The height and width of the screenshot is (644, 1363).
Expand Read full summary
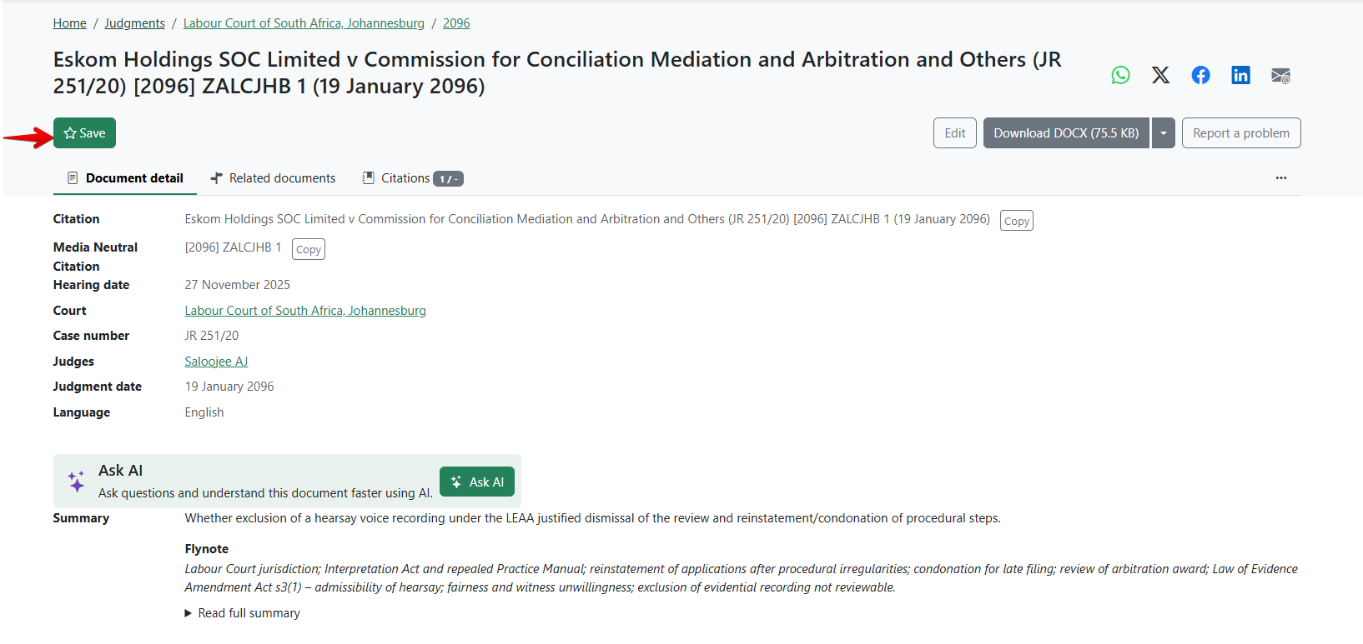coord(242,613)
